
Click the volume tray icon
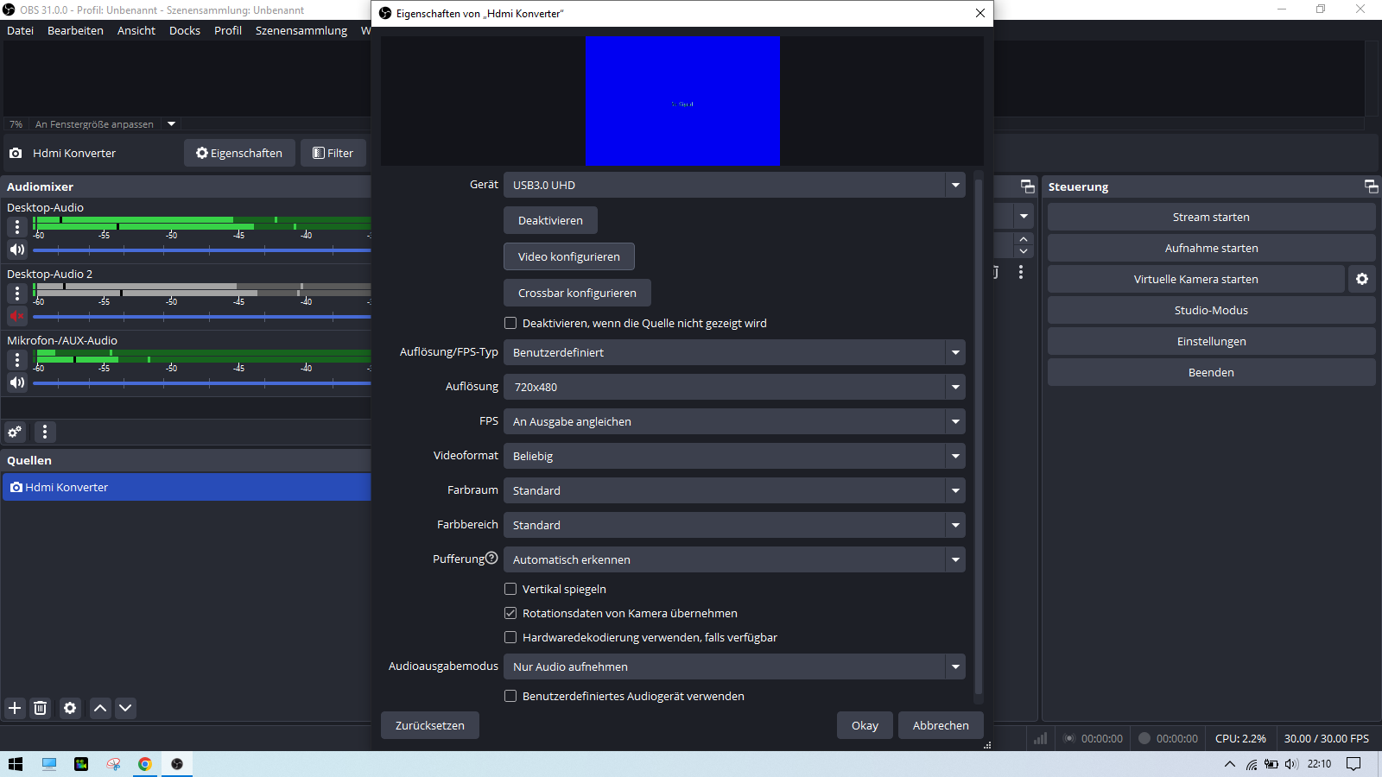[1291, 764]
